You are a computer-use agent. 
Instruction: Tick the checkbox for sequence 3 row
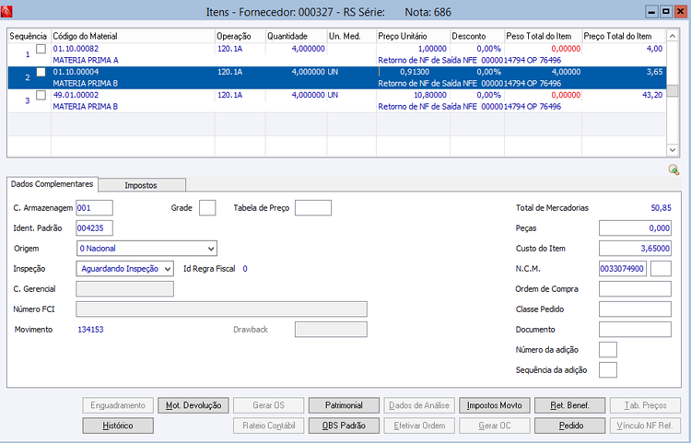tap(41, 95)
